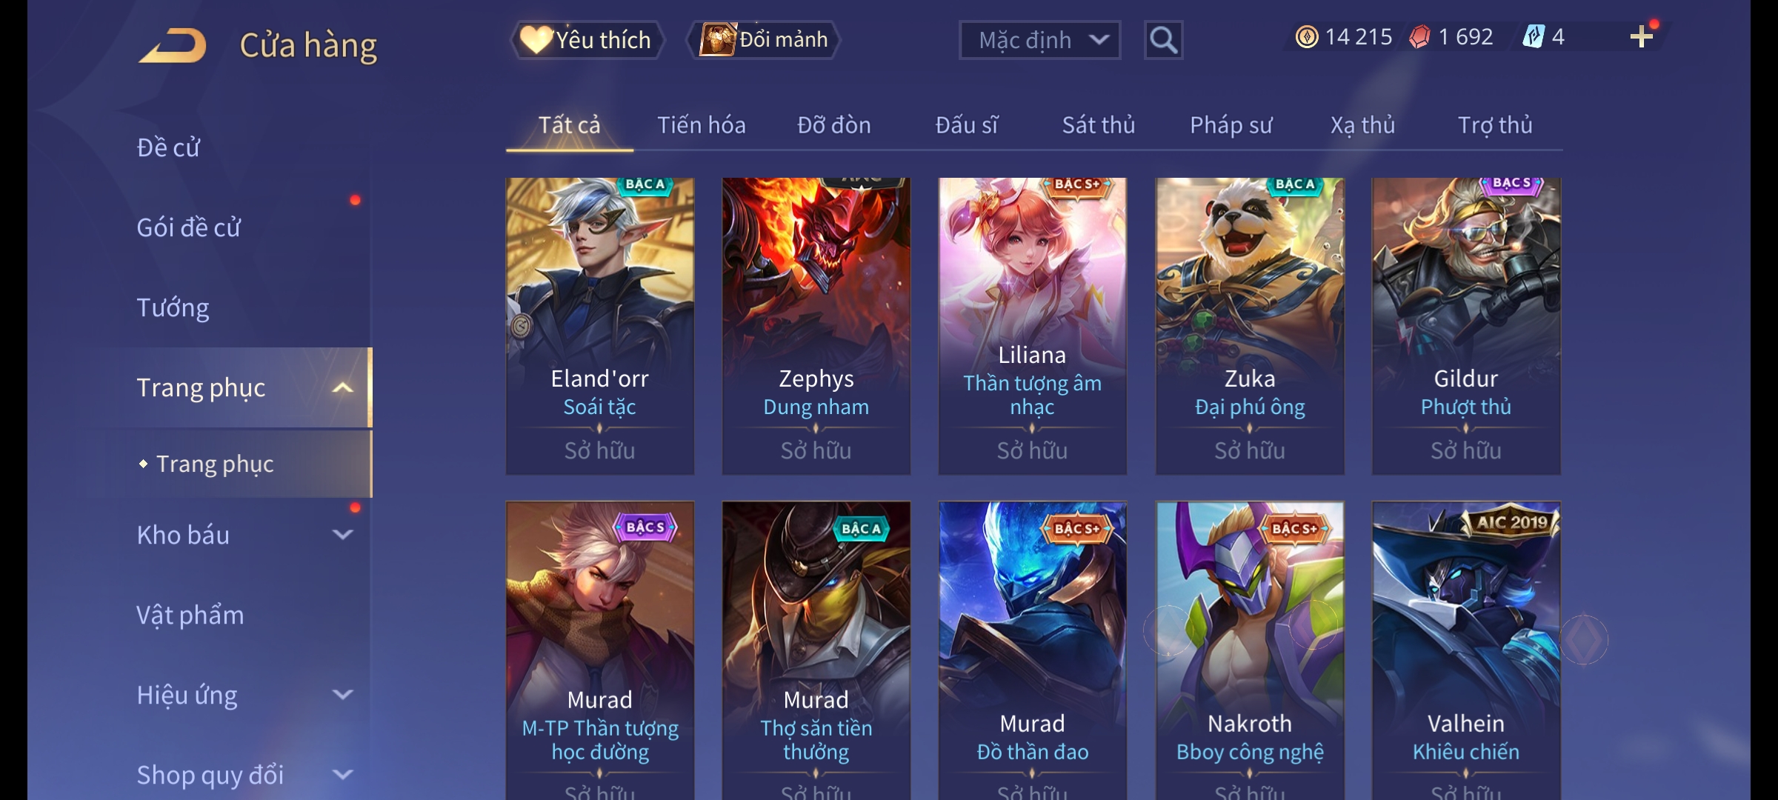Image resolution: width=1778 pixels, height=800 pixels.
Task: Expand the Kho báu sidebar section
Action: pyautogui.click(x=342, y=535)
